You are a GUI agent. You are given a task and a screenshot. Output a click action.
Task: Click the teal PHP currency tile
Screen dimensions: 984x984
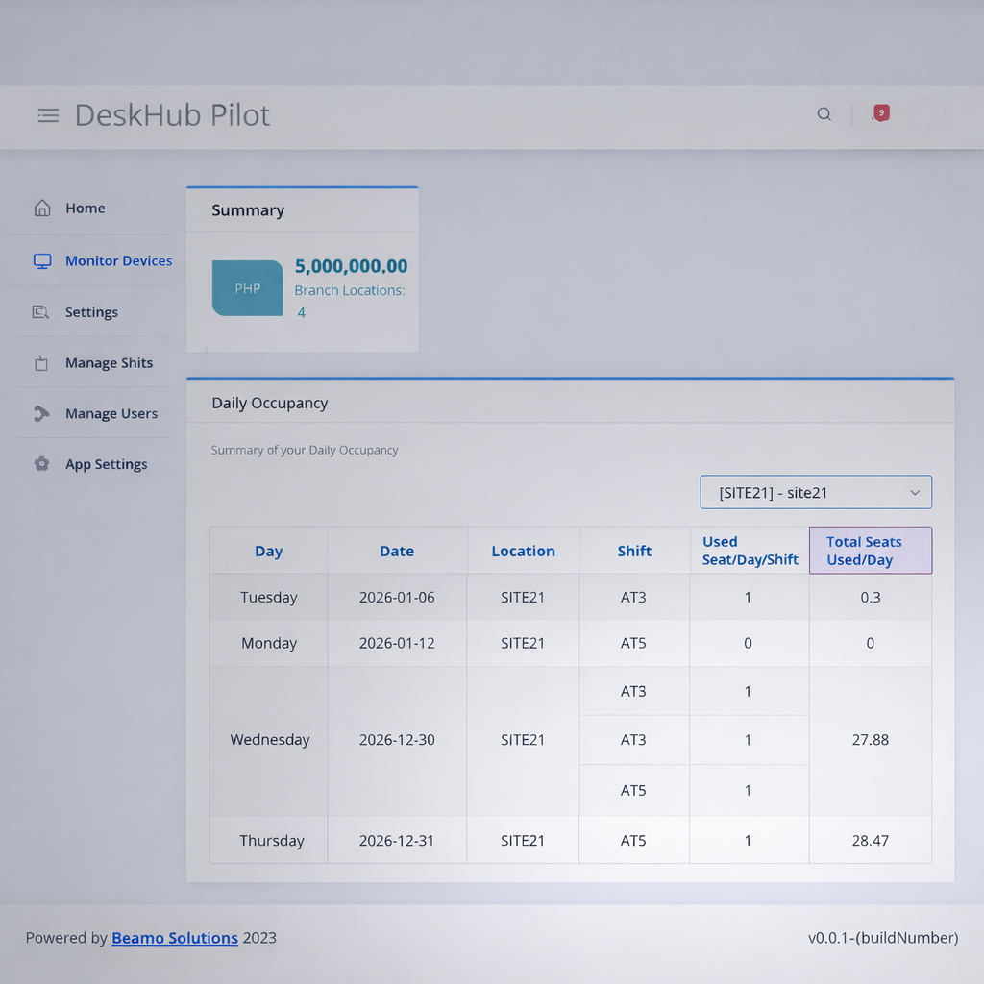[247, 288]
